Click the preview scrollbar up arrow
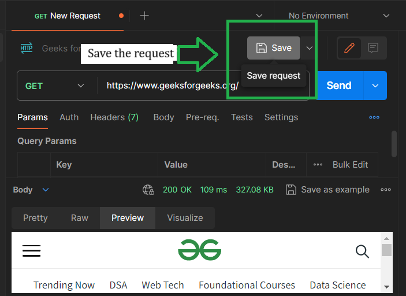This screenshot has width=406, height=296. 386,238
